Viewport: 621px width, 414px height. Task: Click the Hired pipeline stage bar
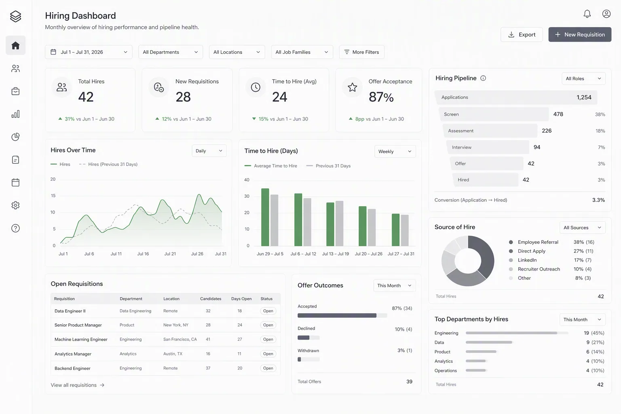485,180
